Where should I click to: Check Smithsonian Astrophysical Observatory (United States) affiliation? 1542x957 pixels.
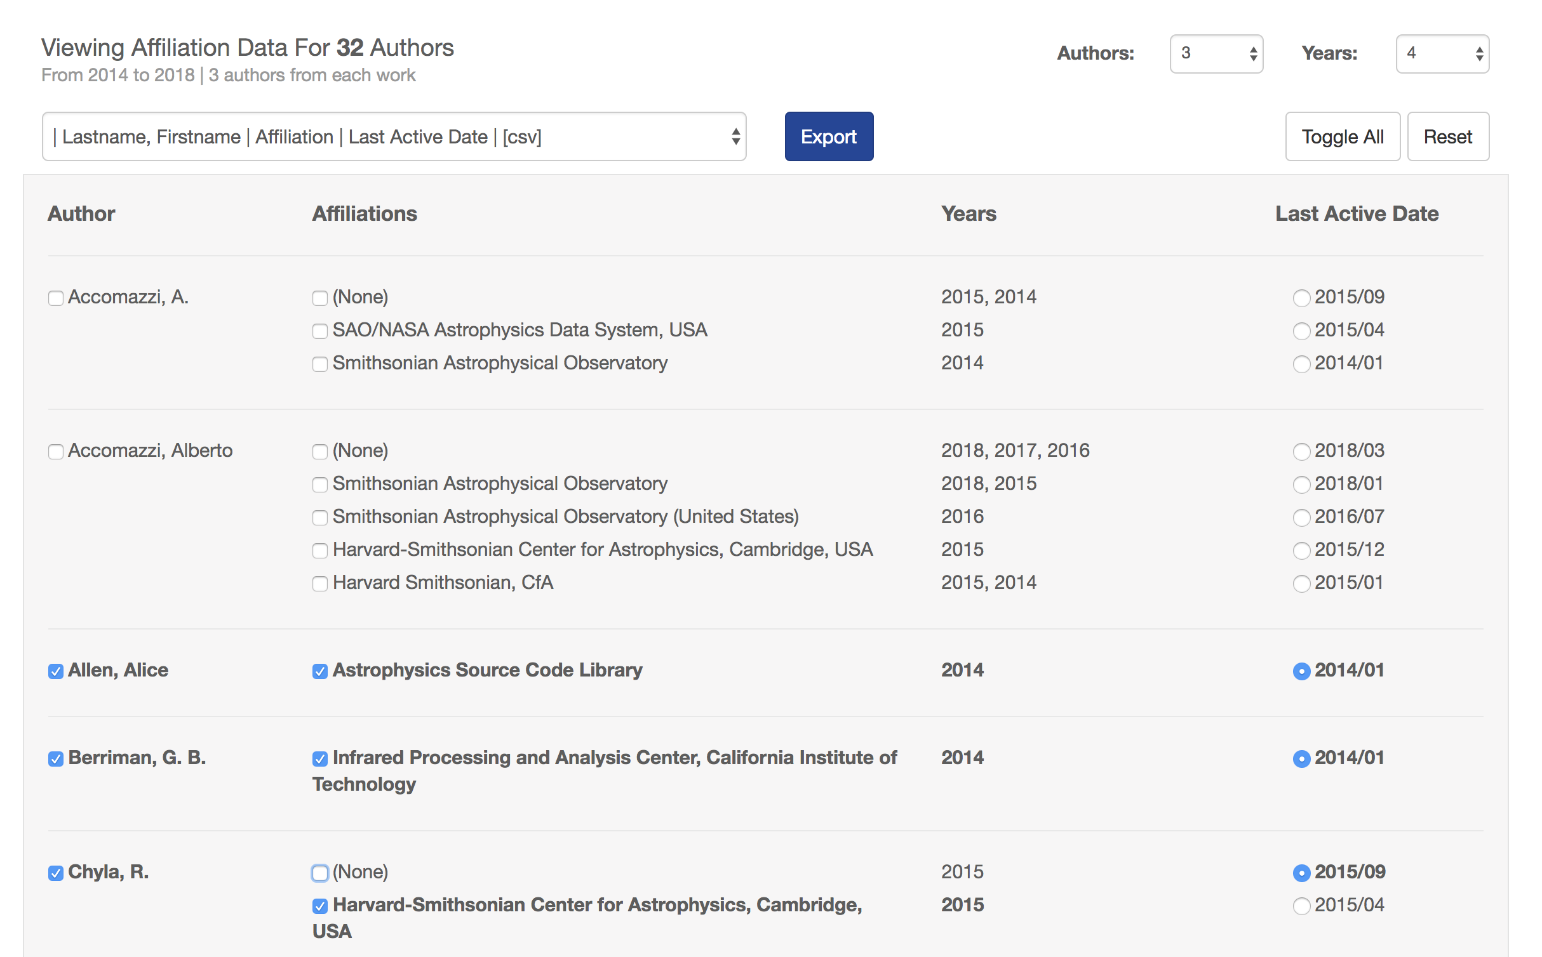(x=319, y=517)
